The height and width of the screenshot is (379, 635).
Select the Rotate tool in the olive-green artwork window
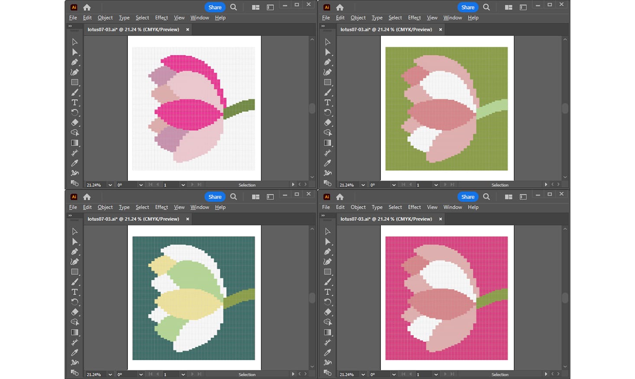[328, 113]
